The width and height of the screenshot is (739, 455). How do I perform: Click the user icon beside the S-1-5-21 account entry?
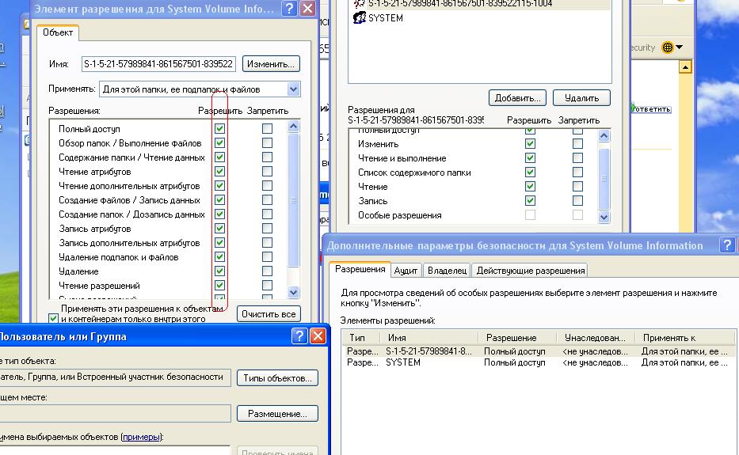coord(359,4)
